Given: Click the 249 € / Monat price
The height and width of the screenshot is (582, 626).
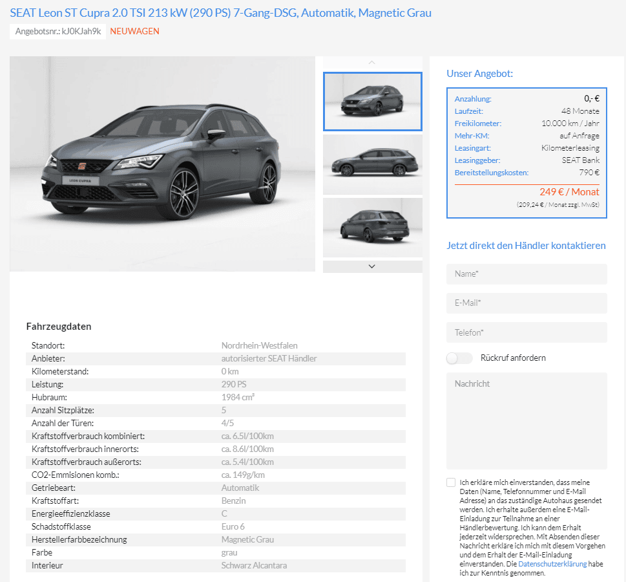Looking at the screenshot, I should (569, 192).
